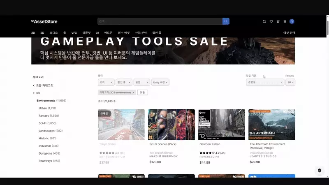This screenshot has height=185, width=329.
Task: Click the $44.99 price text
Action: (205, 162)
